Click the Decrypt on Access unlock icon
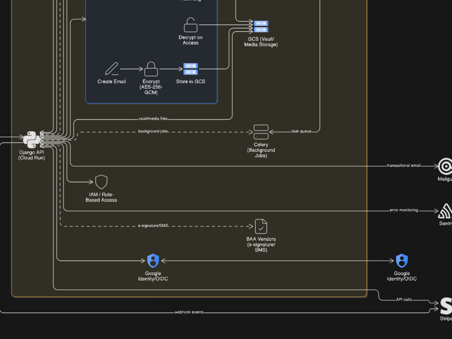The width and height of the screenshot is (452, 339). pyautogui.click(x=191, y=25)
